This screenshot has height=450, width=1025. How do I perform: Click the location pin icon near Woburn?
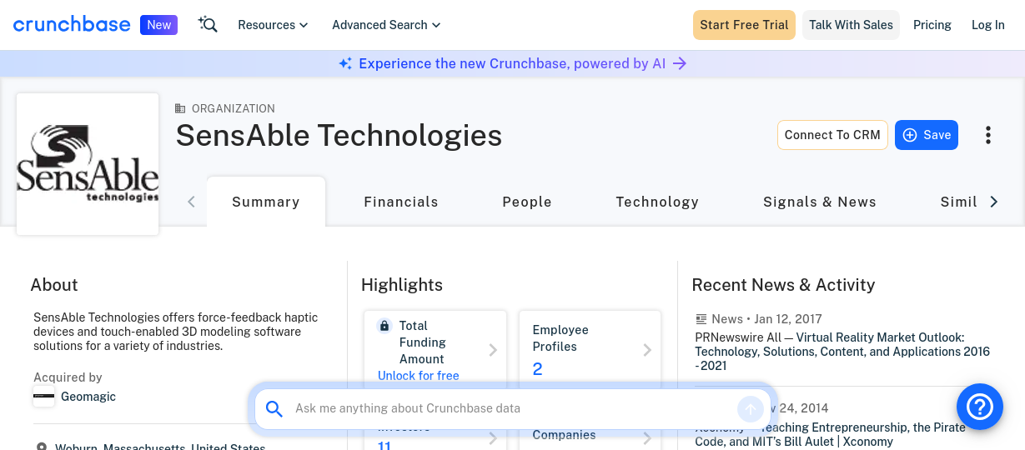(x=42, y=447)
